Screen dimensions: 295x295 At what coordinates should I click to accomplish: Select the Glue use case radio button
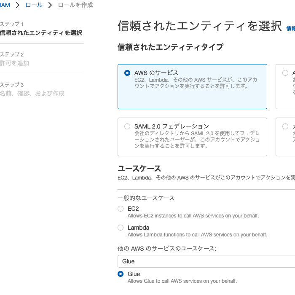click(x=121, y=274)
